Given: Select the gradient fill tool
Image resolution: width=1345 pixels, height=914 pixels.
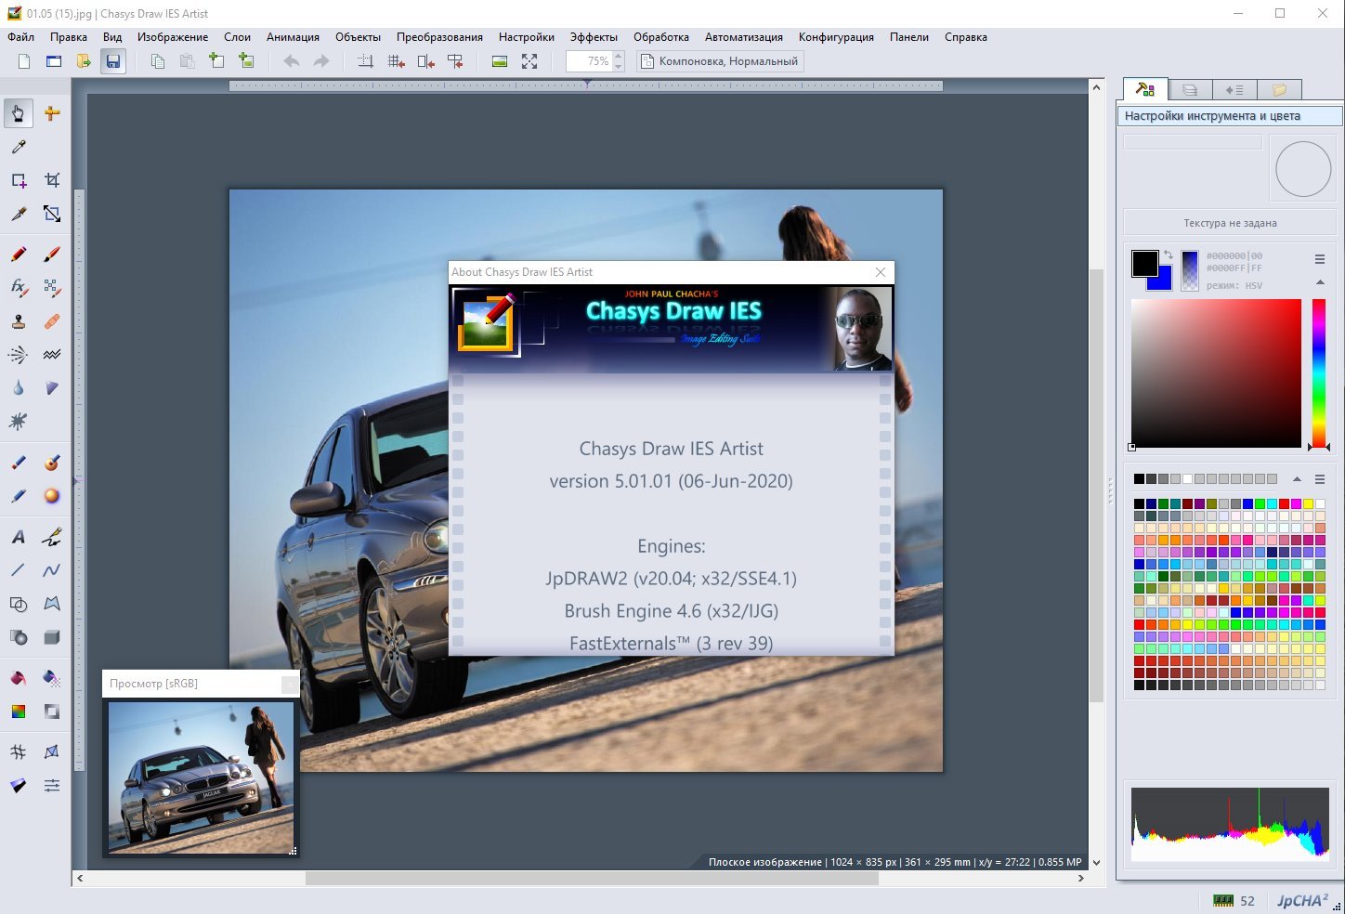Looking at the screenshot, I should 19,712.
